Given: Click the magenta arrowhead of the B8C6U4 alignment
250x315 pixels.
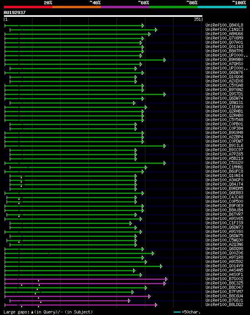Looking at the screenshot, I should [x=149, y=296].
